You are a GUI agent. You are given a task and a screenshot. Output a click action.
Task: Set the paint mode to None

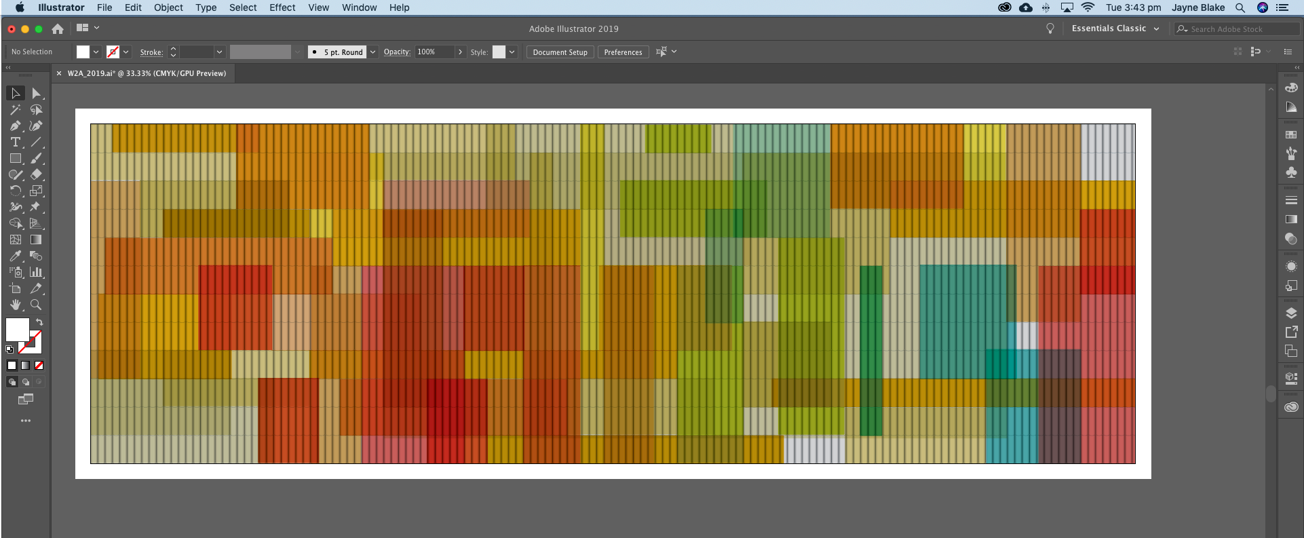point(39,366)
